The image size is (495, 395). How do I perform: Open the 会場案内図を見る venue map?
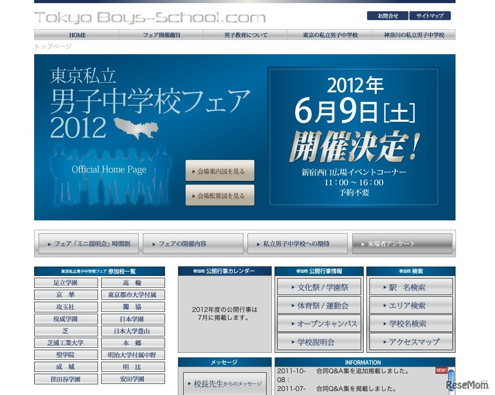pyautogui.click(x=220, y=171)
